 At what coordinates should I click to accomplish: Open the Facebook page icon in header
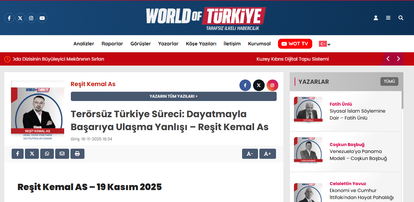tap(9, 18)
